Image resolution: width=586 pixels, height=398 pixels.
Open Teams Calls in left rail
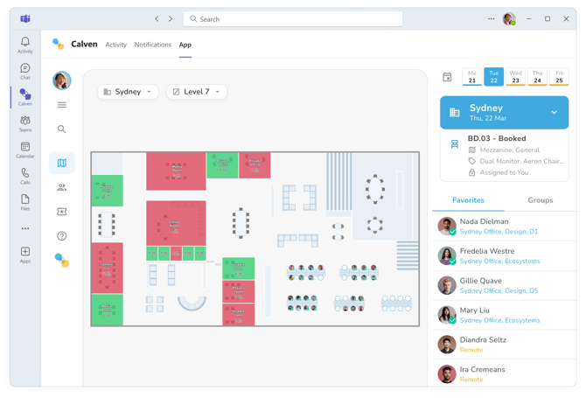[24, 176]
